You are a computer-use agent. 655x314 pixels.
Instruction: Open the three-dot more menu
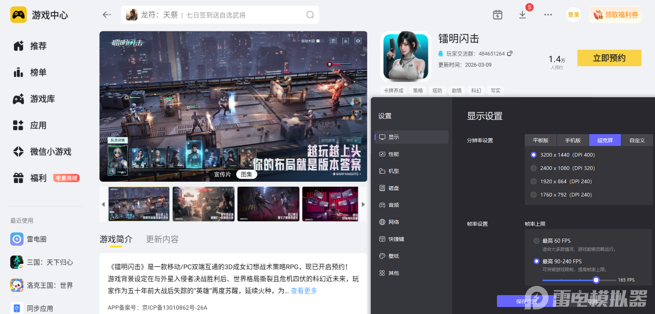548,15
